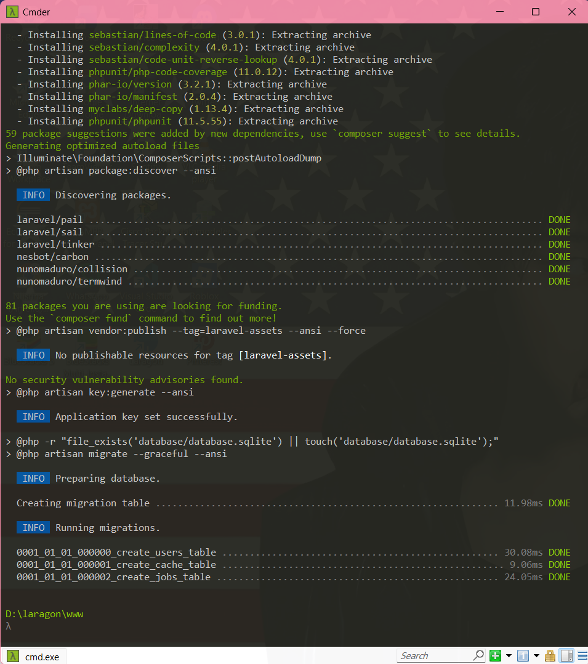
Task: Select the cmd.exe console tab
Action: pyautogui.click(x=33, y=657)
